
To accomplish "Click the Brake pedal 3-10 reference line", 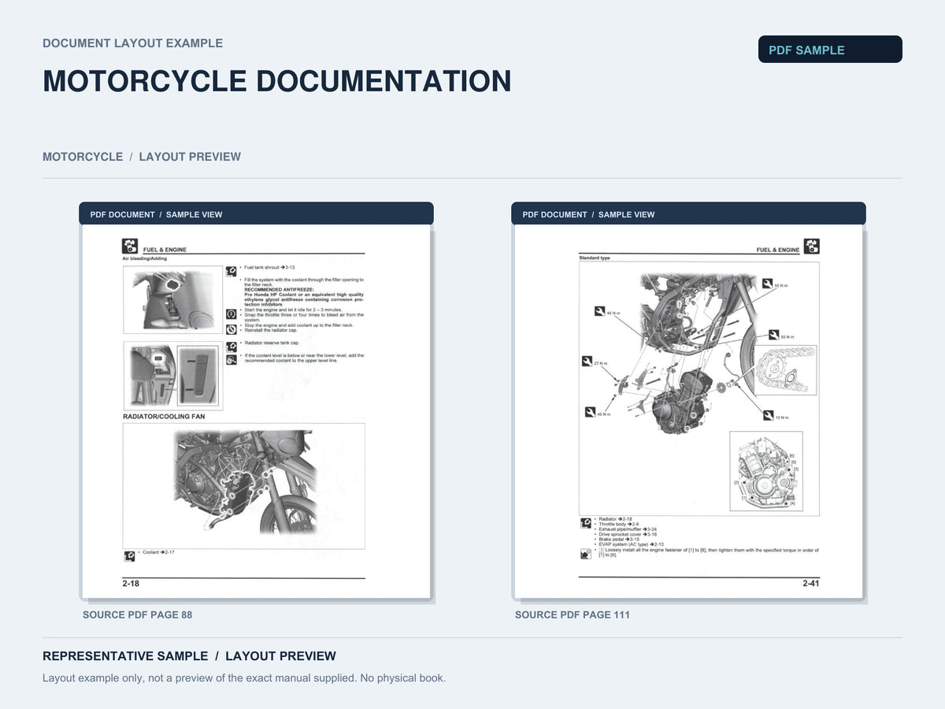I will click(x=619, y=539).
